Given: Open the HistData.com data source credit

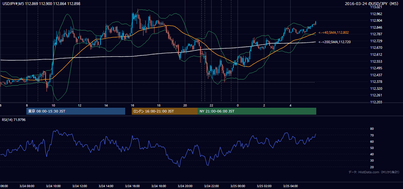Looking at the screenshot, I should [374, 172].
